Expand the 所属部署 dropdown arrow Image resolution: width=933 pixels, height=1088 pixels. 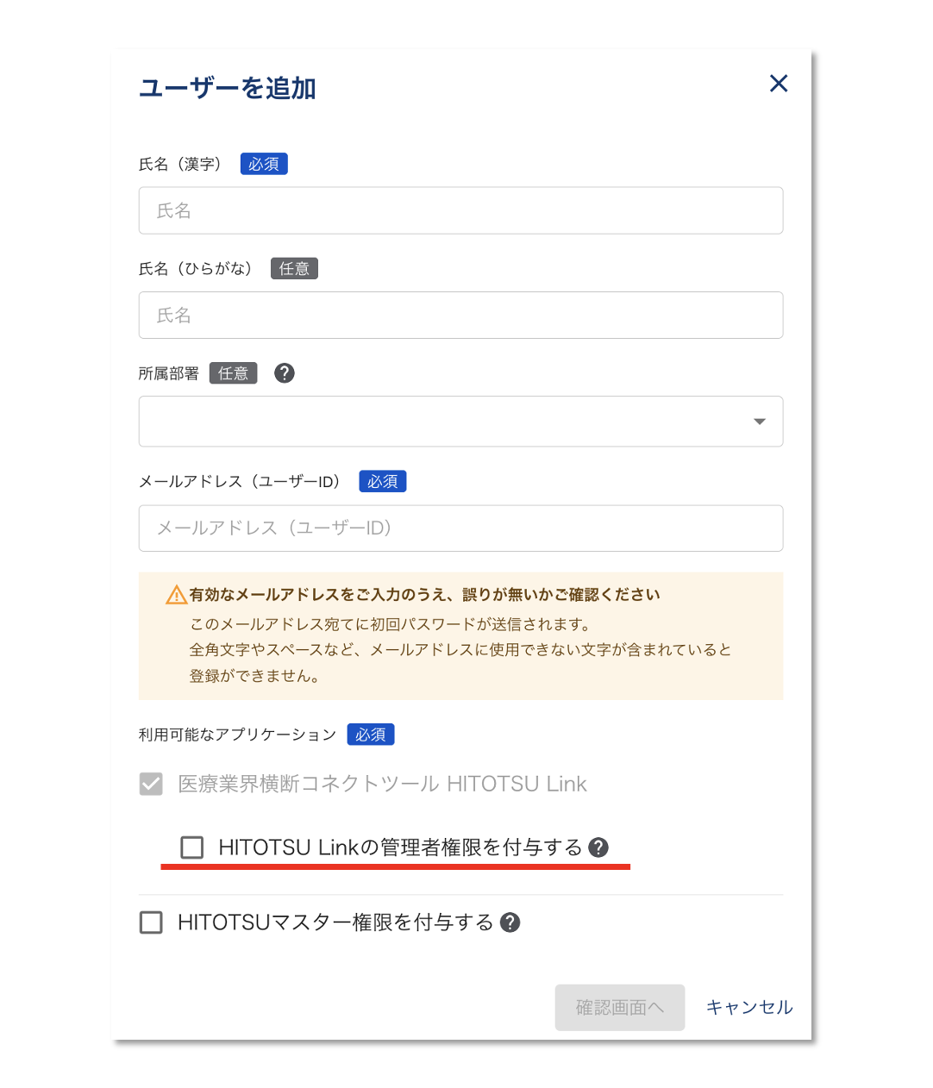point(759,422)
